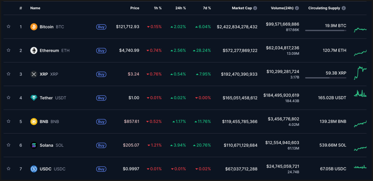373x181 pixels.
Task: Star Ethereum to add to watchlist
Action: (x=8, y=50)
